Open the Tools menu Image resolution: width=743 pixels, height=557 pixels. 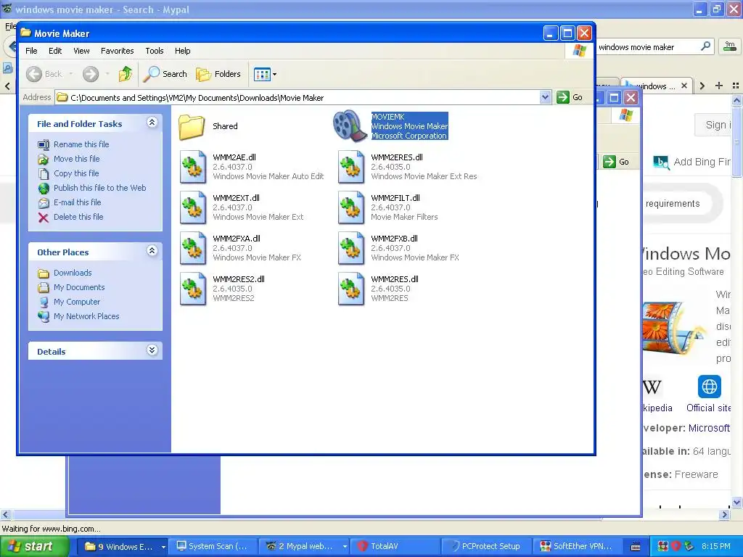pos(155,51)
